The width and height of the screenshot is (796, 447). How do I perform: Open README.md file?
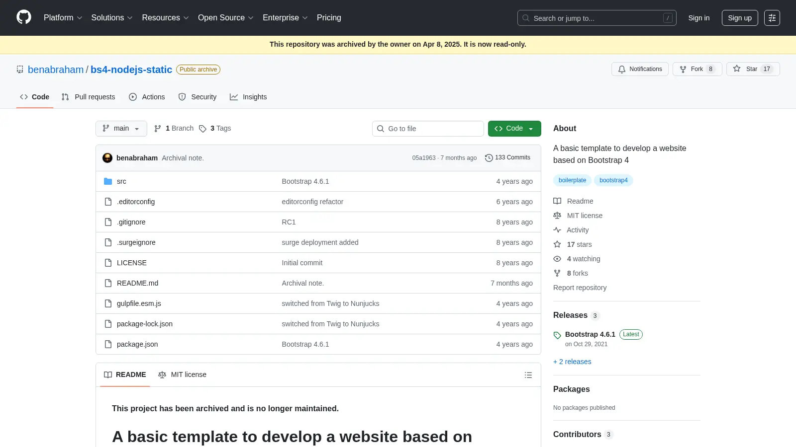pyautogui.click(x=137, y=283)
